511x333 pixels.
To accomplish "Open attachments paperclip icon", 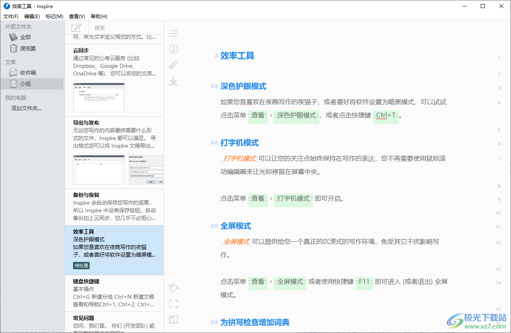I will click(173, 65).
